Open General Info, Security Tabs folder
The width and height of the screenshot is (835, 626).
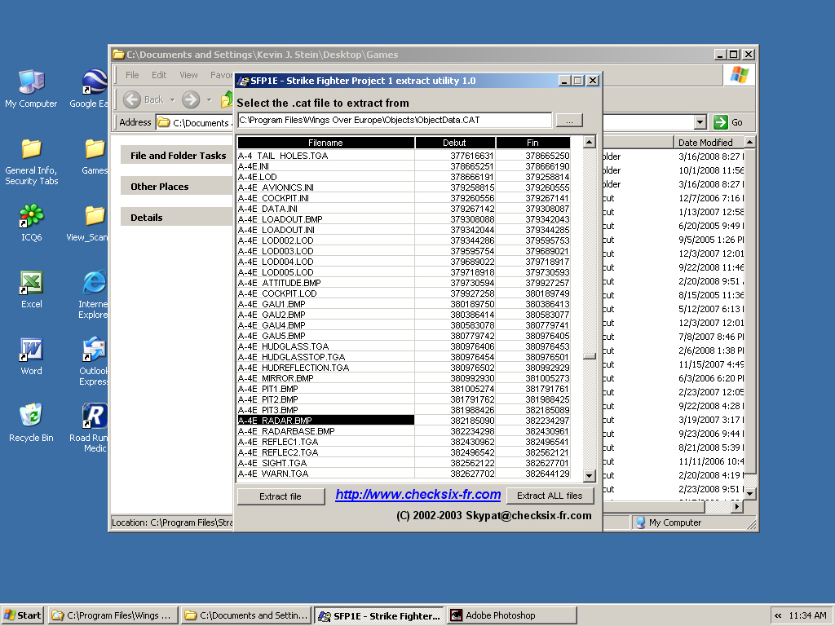click(32, 162)
